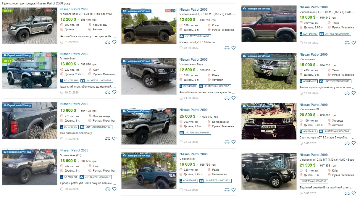Compare the 16 800 $ Patrol listing
The height and width of the screenshot is (197, 360).
(108, 92)
